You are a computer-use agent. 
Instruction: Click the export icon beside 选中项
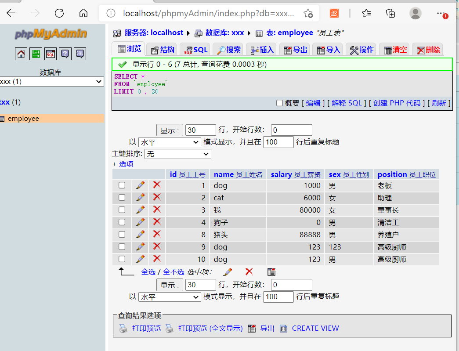271,271
